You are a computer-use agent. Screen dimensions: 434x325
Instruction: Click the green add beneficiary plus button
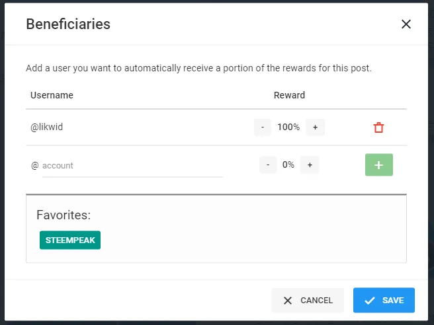pos(378,165)
